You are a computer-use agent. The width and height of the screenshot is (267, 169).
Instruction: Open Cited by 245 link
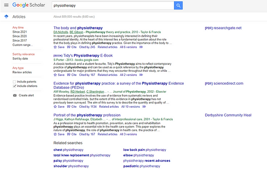(x=87, y=47)
